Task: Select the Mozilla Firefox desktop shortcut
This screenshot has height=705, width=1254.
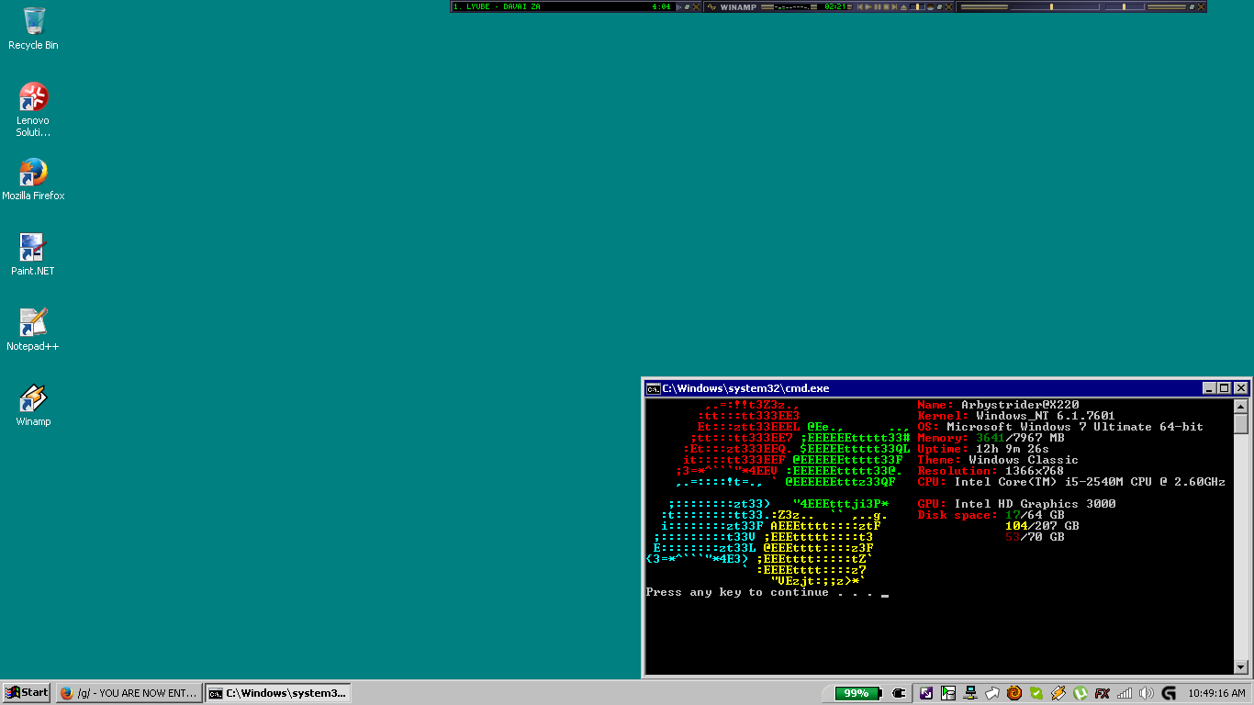Action: tap(33, 179)
